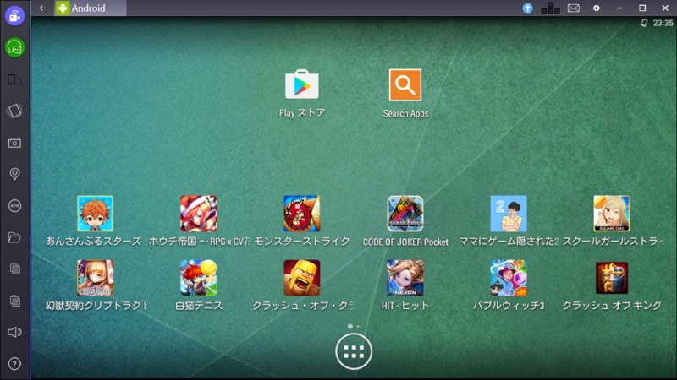677x380 pixels.
Task: Rotate screen using sidebar icon
Action: [14, 111]
